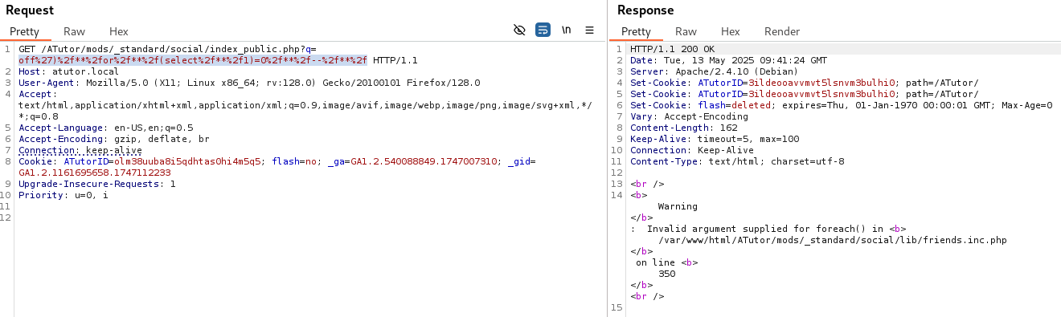Viewport: 1061px width, 317px height.
Task: Toggle hidden characters eye icon in Request
Action: point(519,30)
